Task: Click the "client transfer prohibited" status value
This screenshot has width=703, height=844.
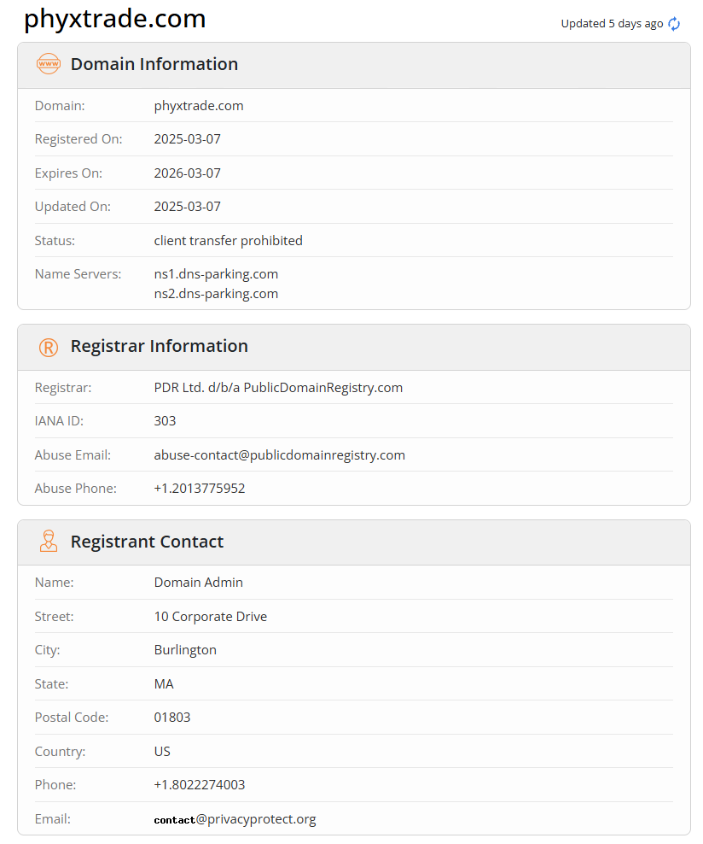Action: point(228,241)
